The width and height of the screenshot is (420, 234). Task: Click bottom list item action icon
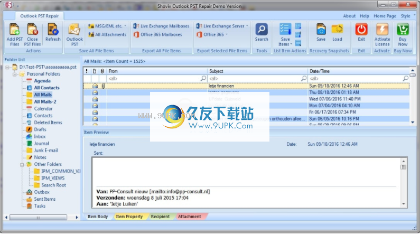(298, 43)
